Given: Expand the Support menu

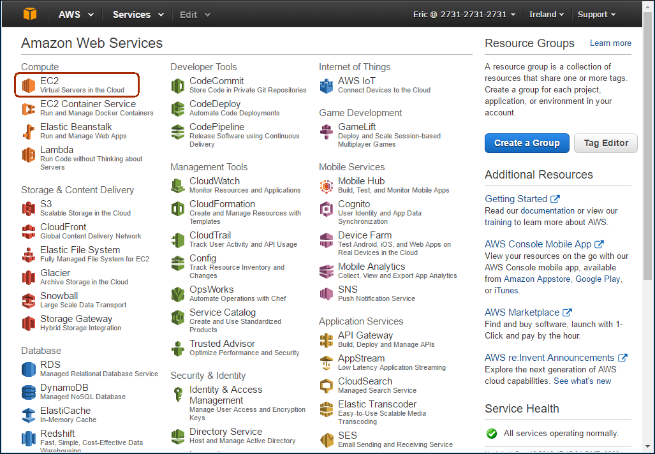Looking at the screenshot, I should [596, 14].
